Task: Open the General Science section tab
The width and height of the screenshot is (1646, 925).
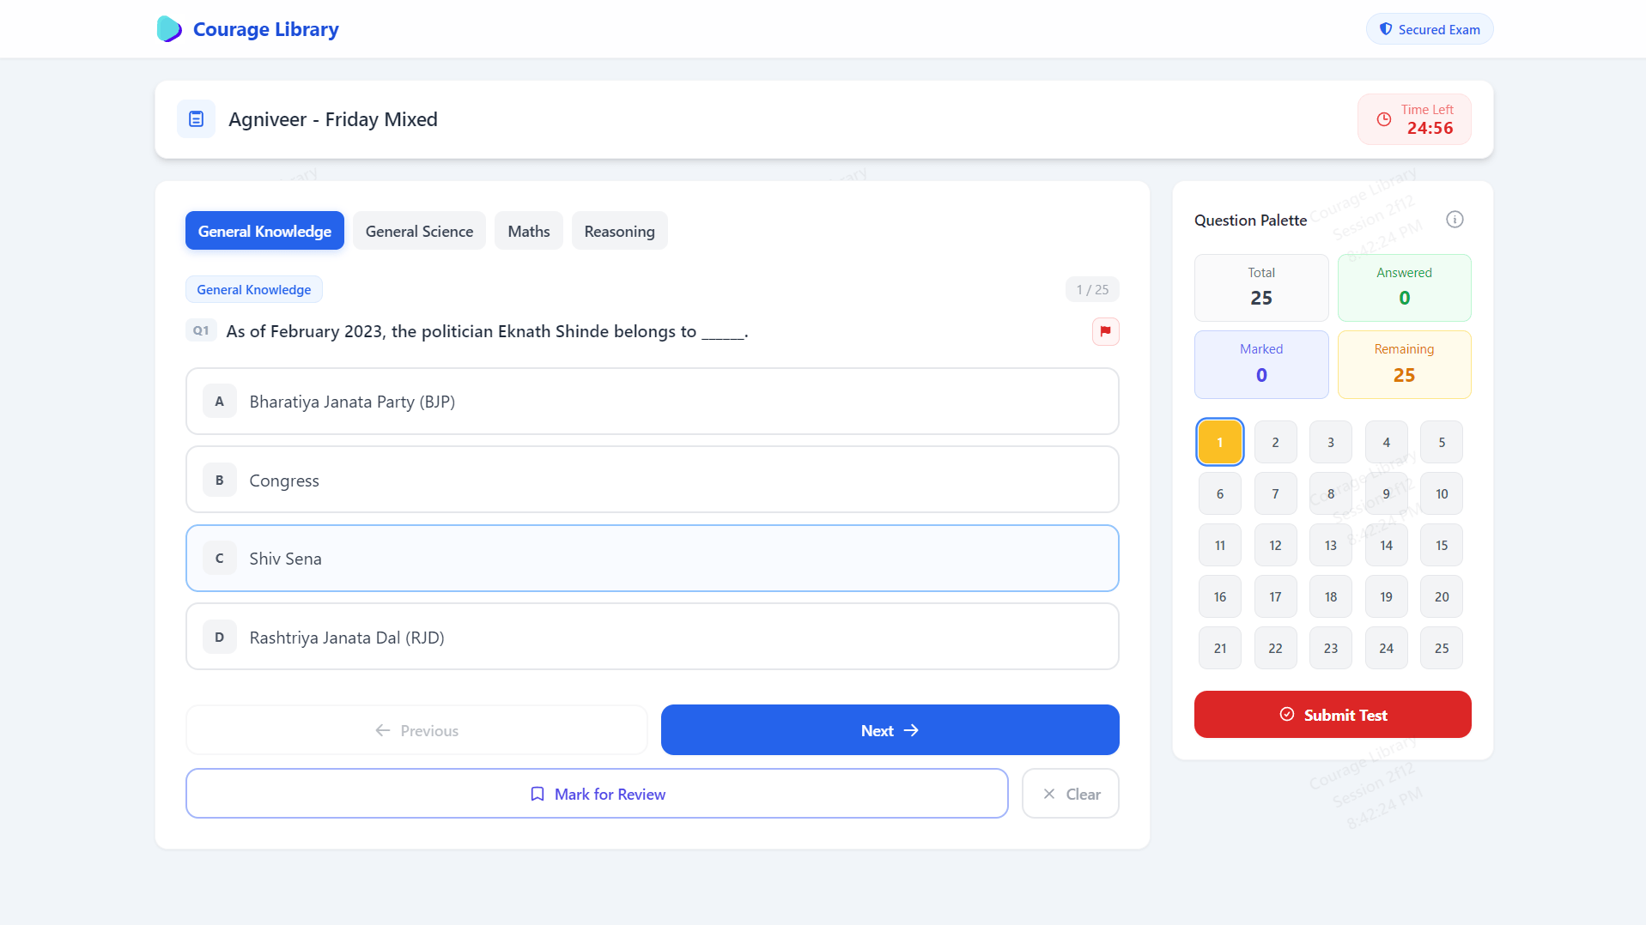Action: click(x=419, y=231)
